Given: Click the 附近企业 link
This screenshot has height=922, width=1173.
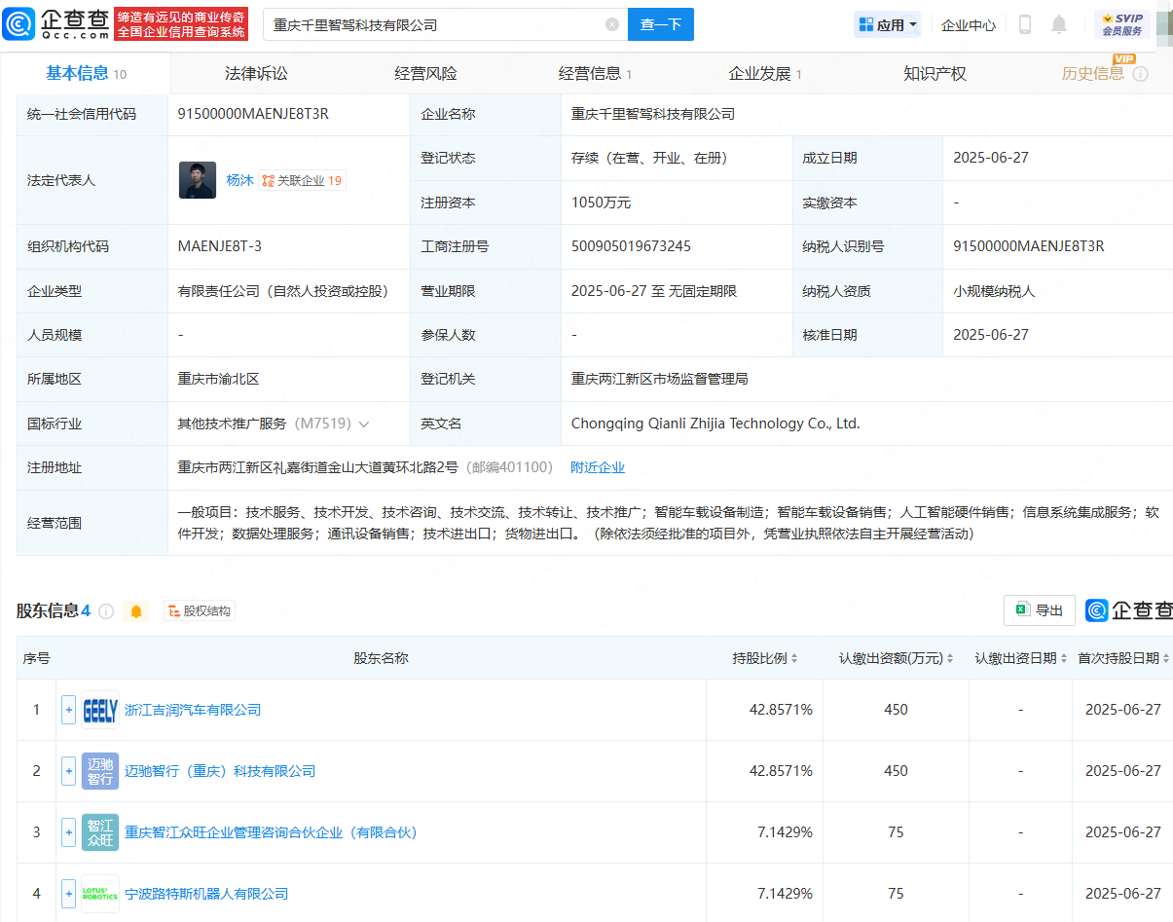Looking at the screenshot, I should click(x=598, y=467).
